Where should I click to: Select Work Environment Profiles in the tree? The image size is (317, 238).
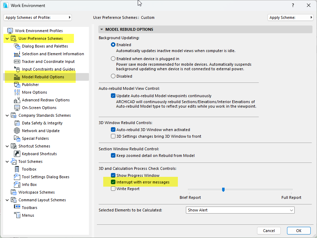coord(39,31)
